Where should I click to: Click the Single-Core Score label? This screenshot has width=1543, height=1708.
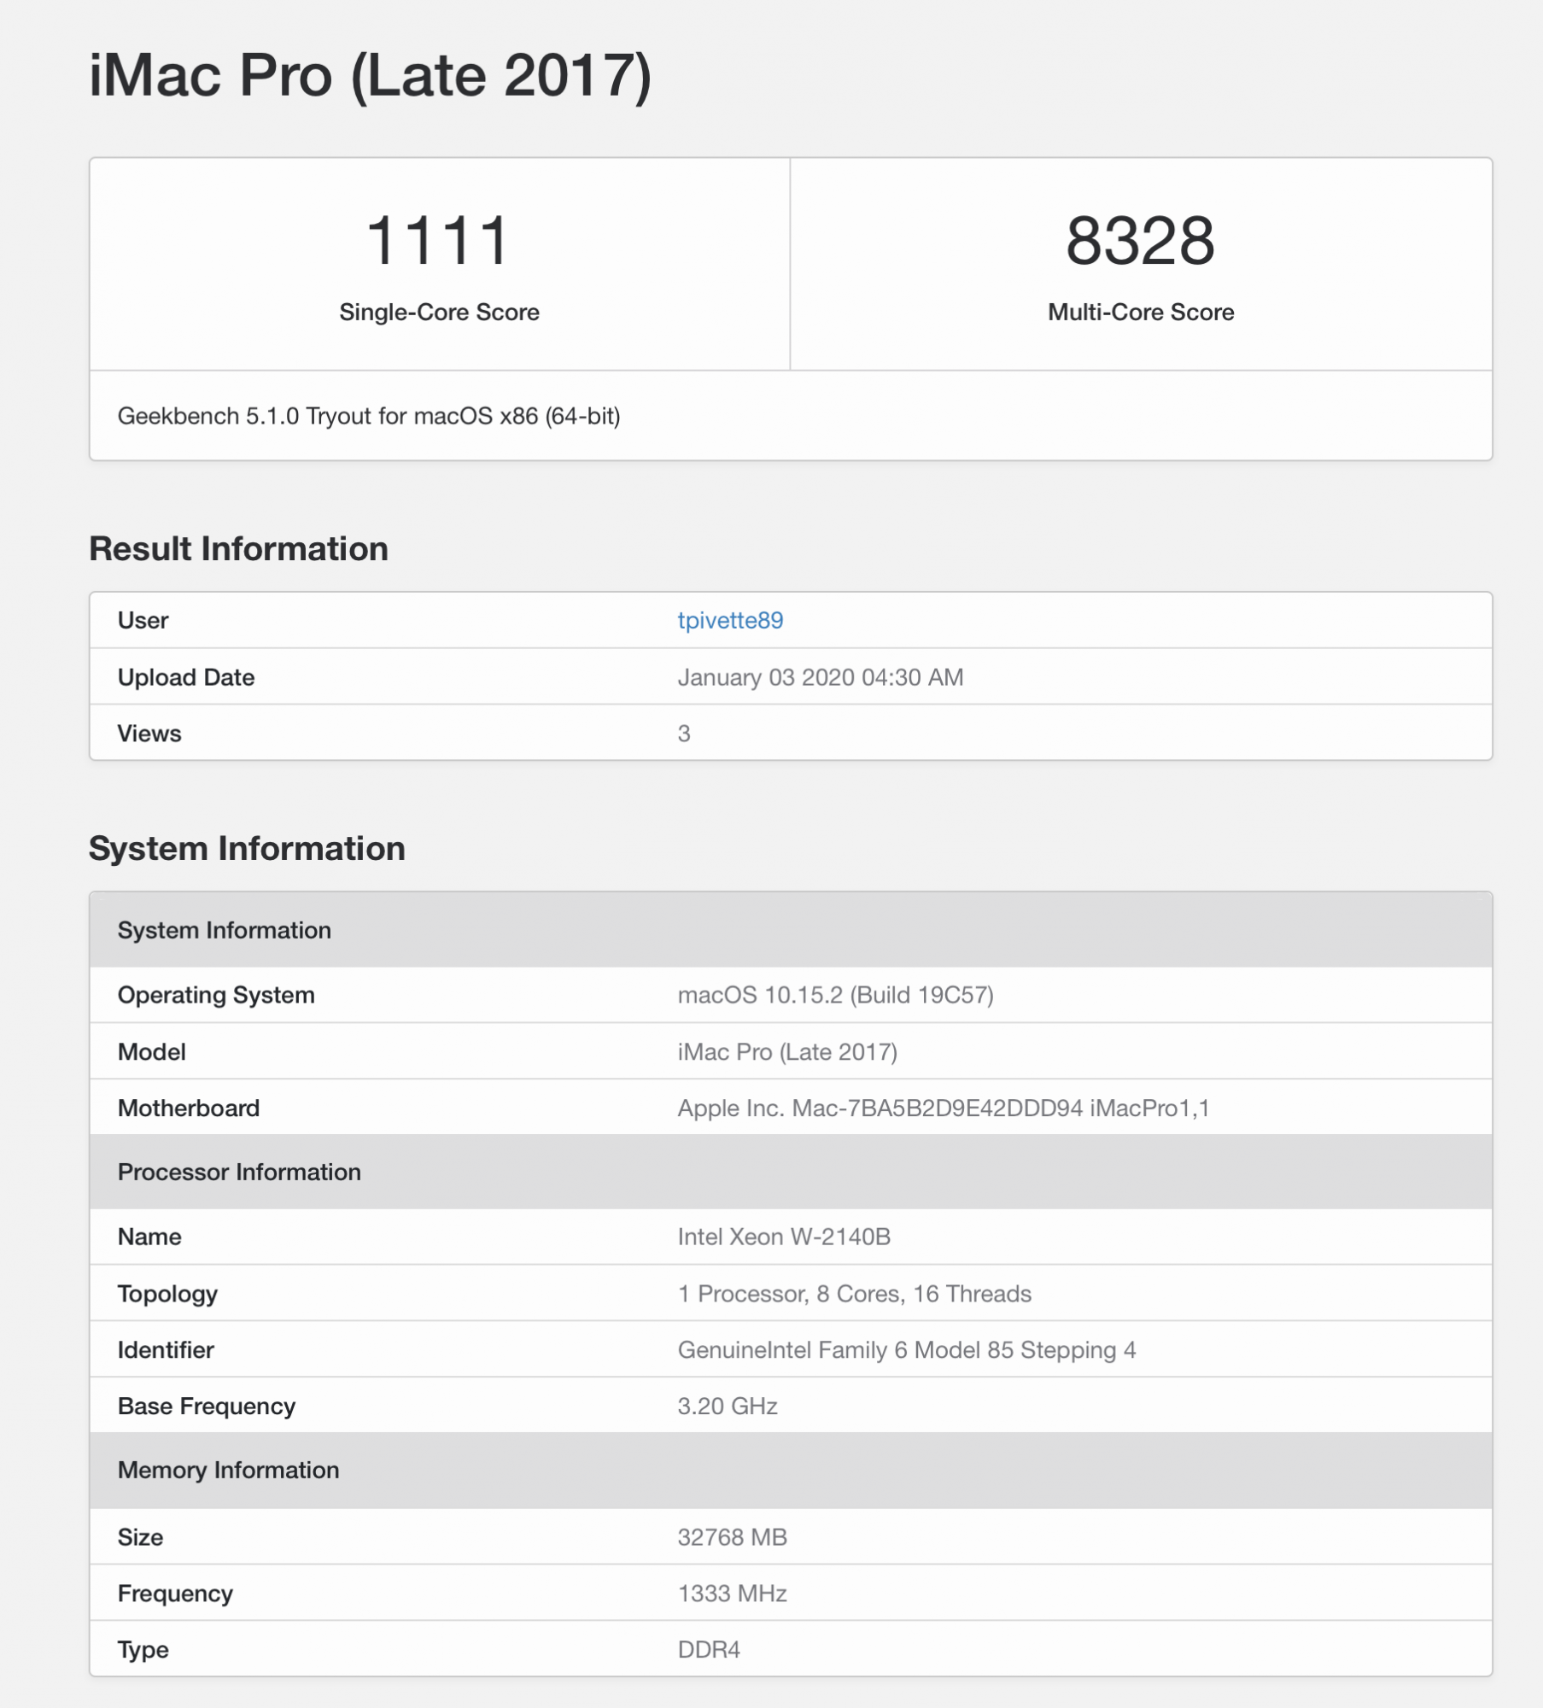[439, 312]
